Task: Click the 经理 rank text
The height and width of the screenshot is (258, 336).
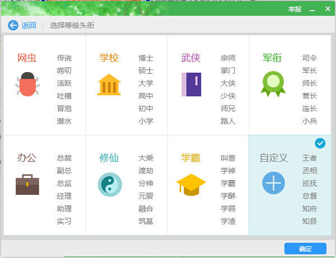Action: tap(64, 196)
